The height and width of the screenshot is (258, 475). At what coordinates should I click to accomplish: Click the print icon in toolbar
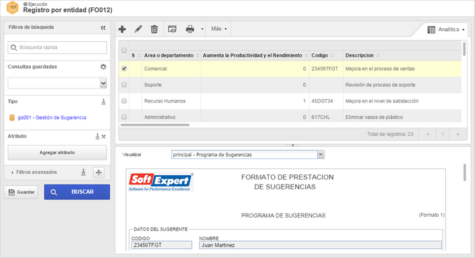190,29
